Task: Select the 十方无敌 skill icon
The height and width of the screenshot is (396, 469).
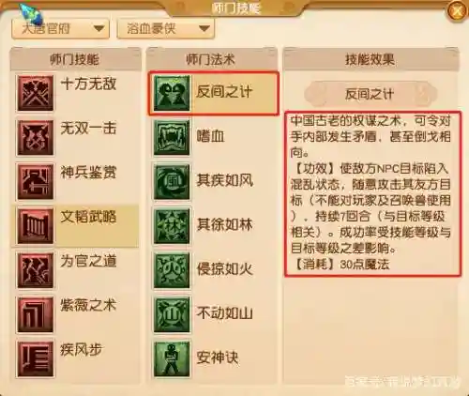Action: [x=36, y=93]
